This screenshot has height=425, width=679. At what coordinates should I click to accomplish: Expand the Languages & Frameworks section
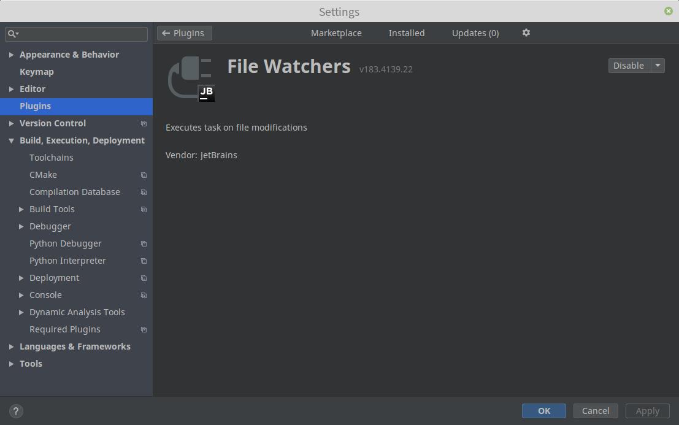click(x=11, y=347)
